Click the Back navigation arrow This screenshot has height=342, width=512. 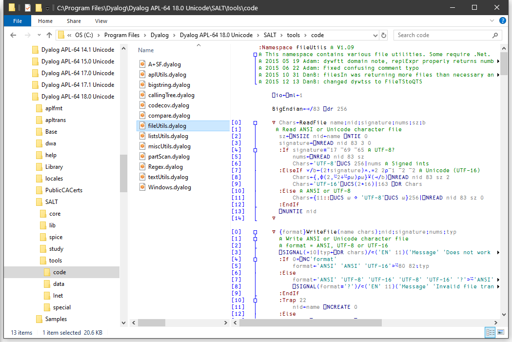[x=13, y=35]
